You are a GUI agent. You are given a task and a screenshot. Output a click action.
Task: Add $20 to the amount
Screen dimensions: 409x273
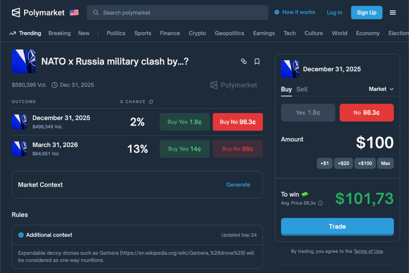click(343, 163)
